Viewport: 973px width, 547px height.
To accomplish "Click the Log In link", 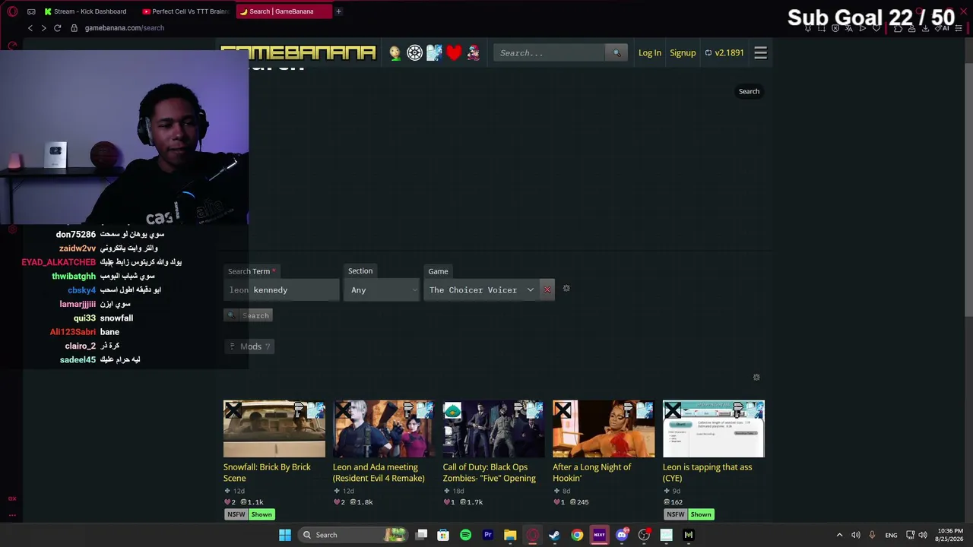I will (x=650, y=52).
